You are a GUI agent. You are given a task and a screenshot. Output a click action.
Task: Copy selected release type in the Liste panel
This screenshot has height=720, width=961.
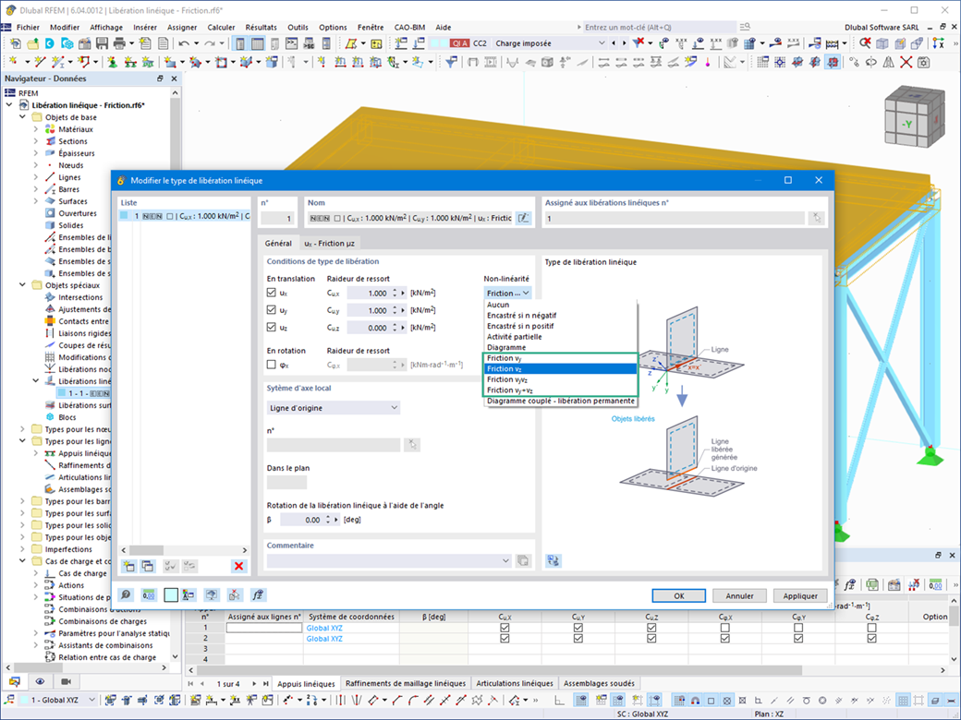tap(148, 567)
